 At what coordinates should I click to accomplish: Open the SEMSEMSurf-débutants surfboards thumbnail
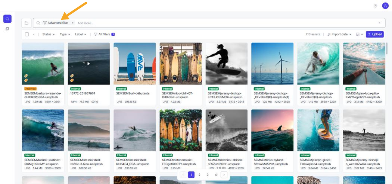tap(135, 64)
